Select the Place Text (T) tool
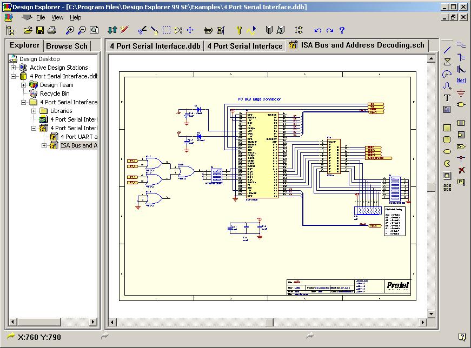This screenshot has width=471, height=348. point(447,98)
